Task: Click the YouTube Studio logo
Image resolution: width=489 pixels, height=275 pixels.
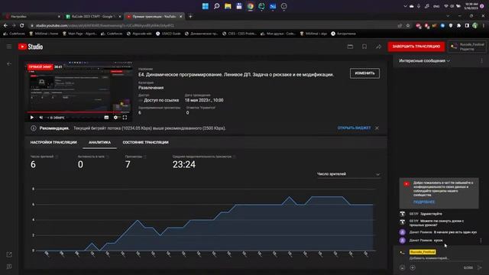Action: (x=31, y=47)
